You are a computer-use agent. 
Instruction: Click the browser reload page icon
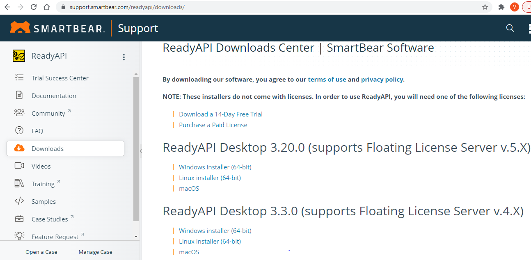34,7
